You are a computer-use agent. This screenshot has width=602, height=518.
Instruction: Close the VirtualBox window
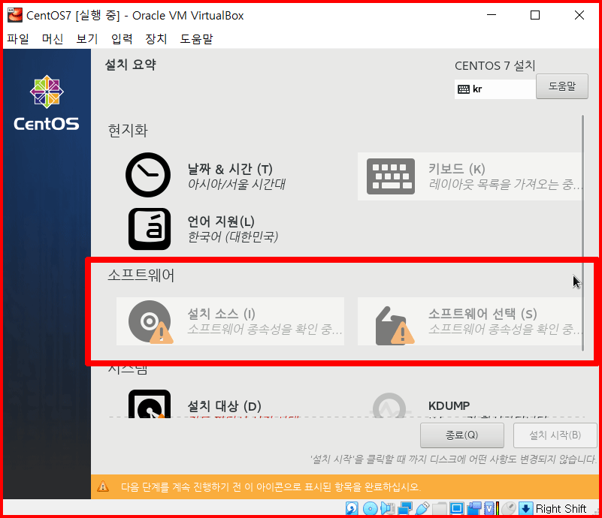pos(579,15)
